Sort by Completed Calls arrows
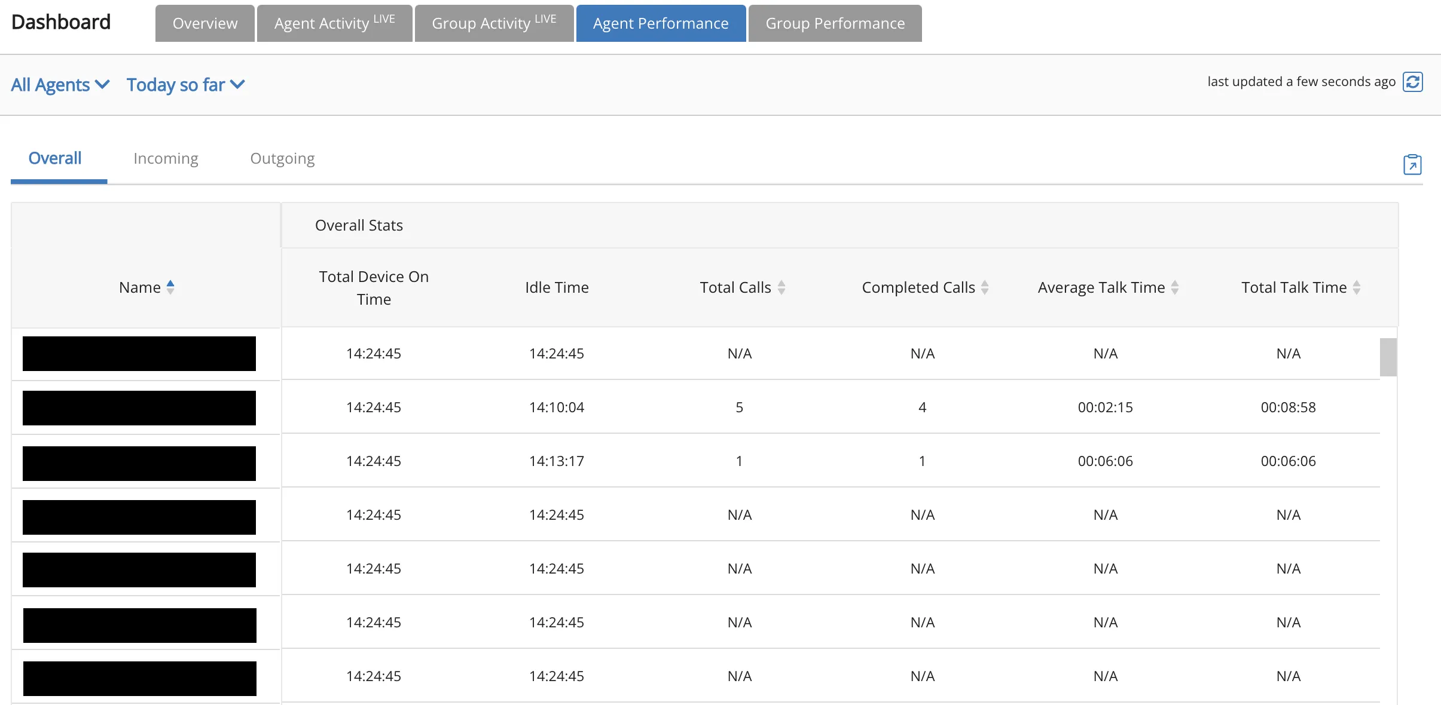This screenshot has width=1441, height=705. (985, 287)
